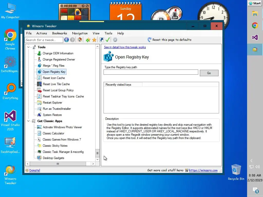263x197 pixels.
Task: Click the Change OEM Information icon
Action: point(39,53)
